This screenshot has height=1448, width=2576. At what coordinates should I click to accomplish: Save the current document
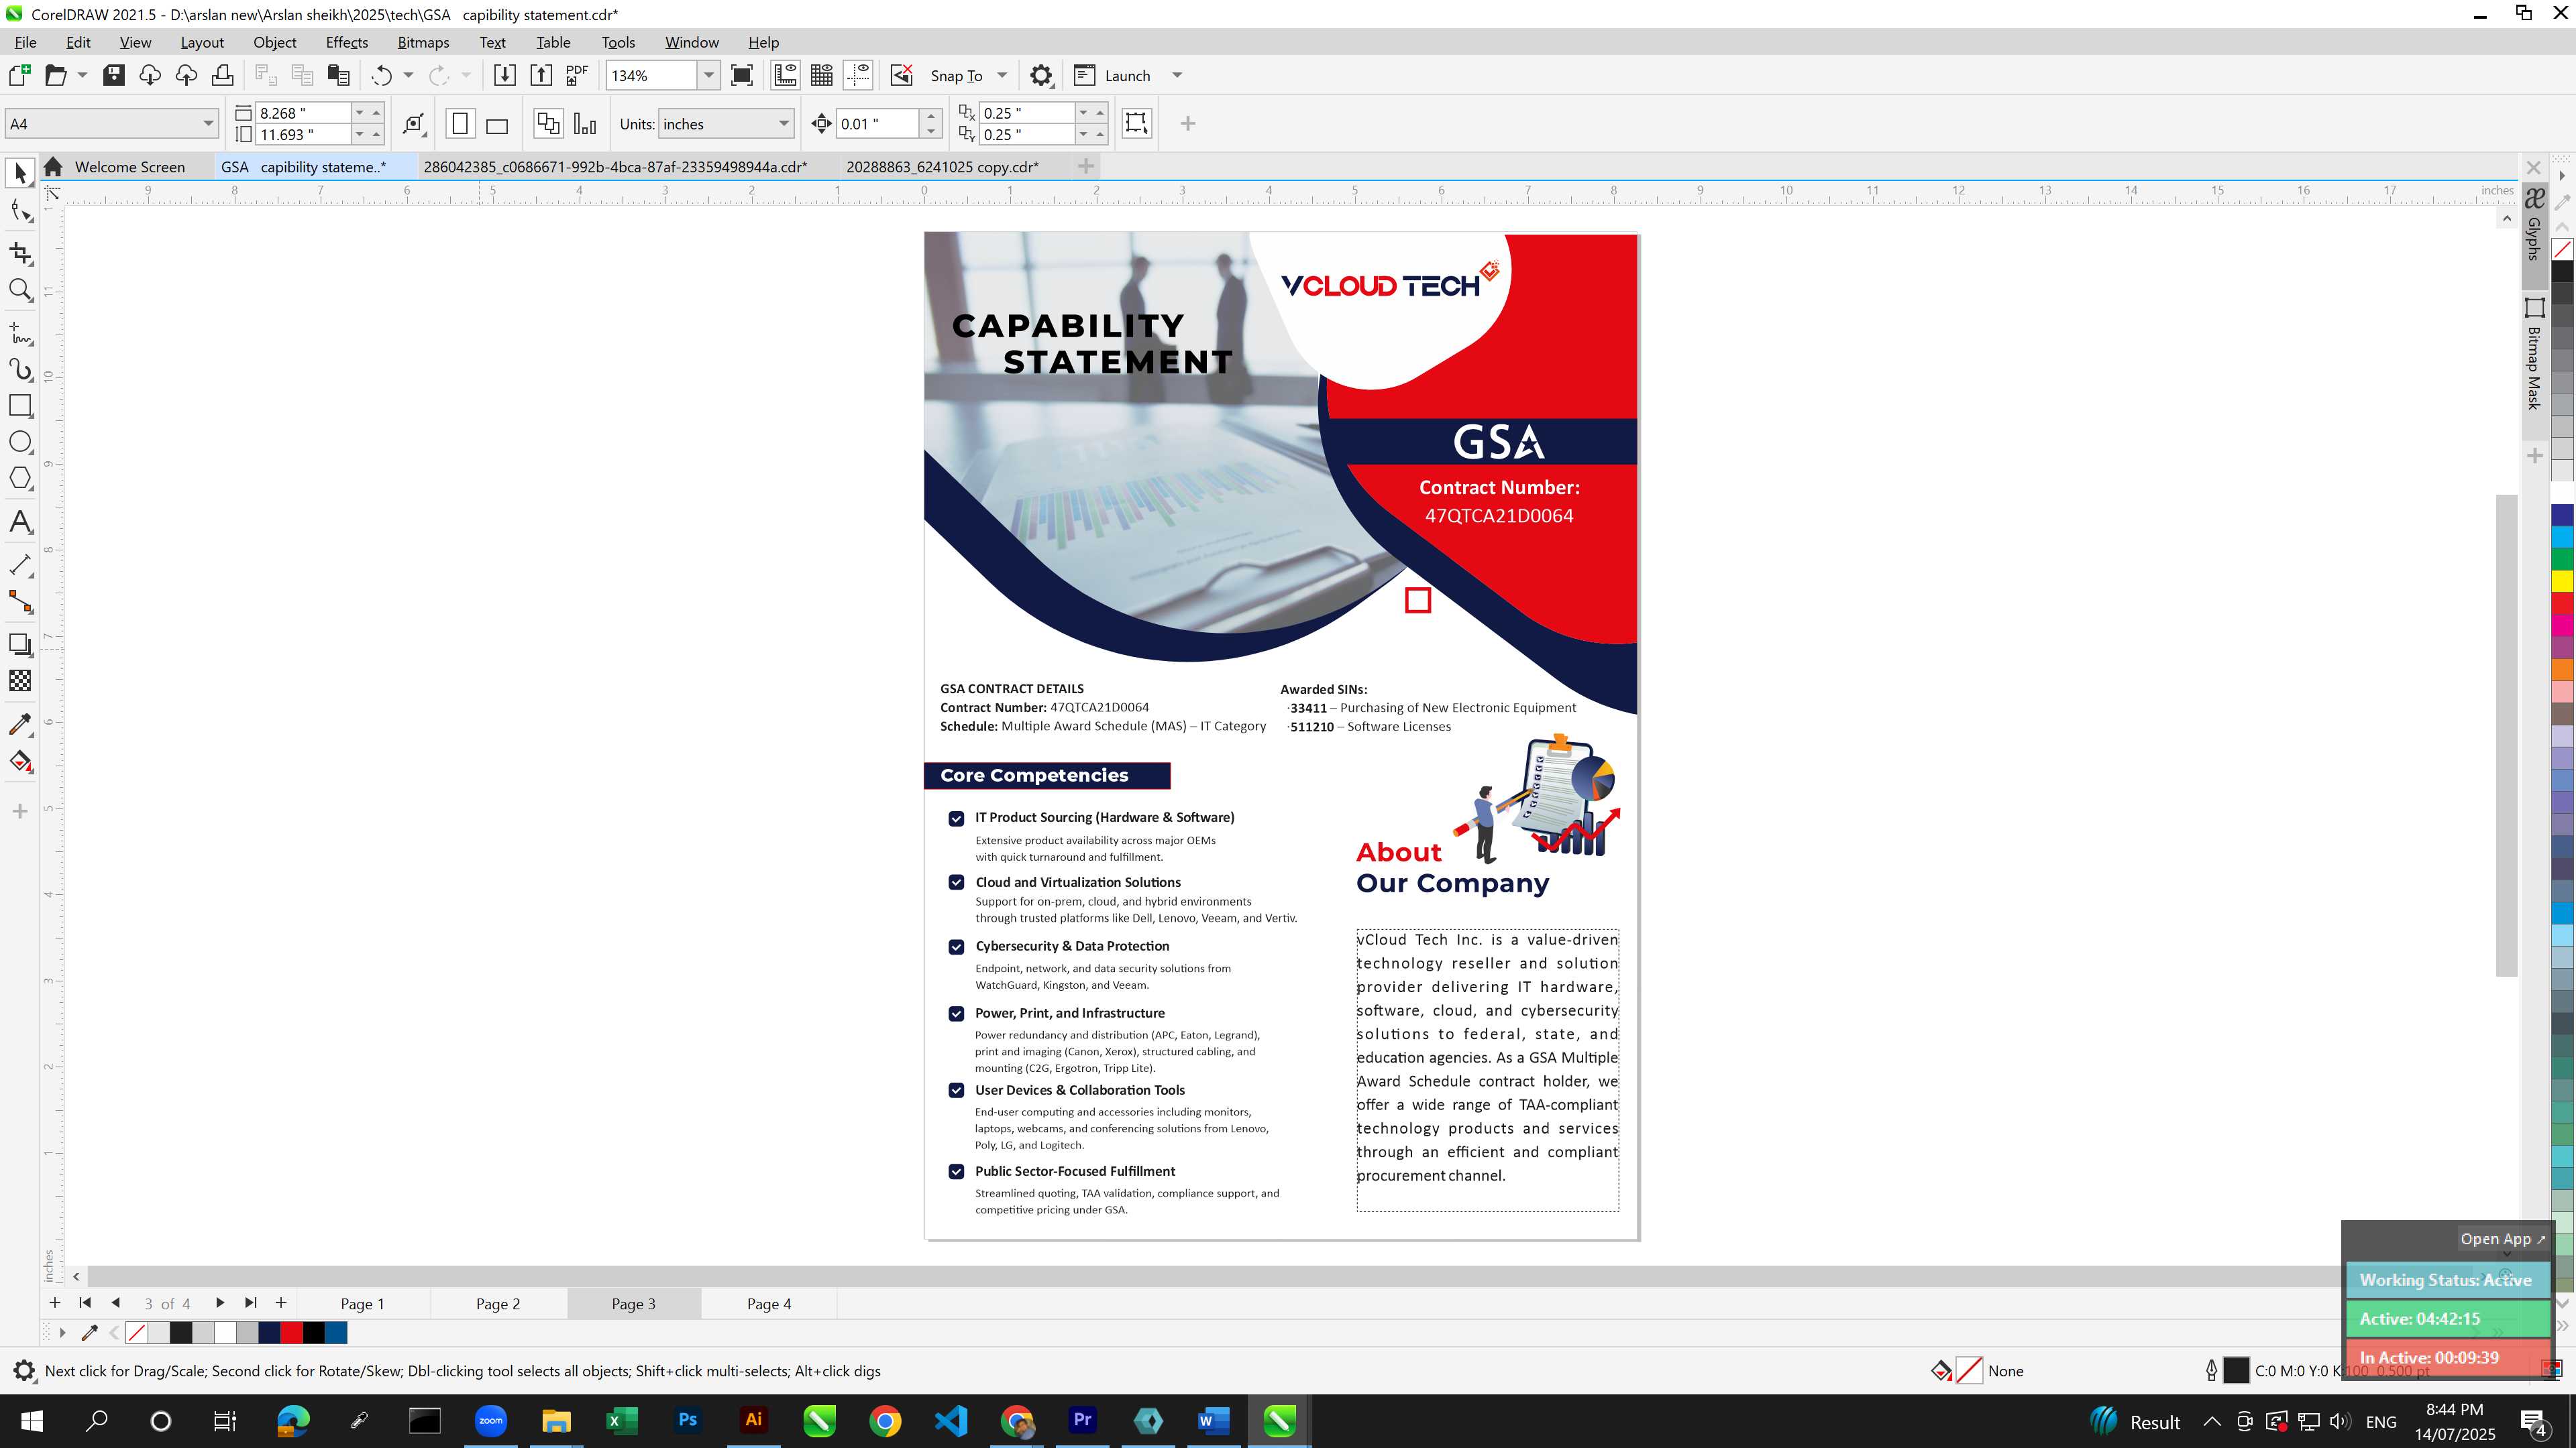pyautogui.click(x=114, y=75)
